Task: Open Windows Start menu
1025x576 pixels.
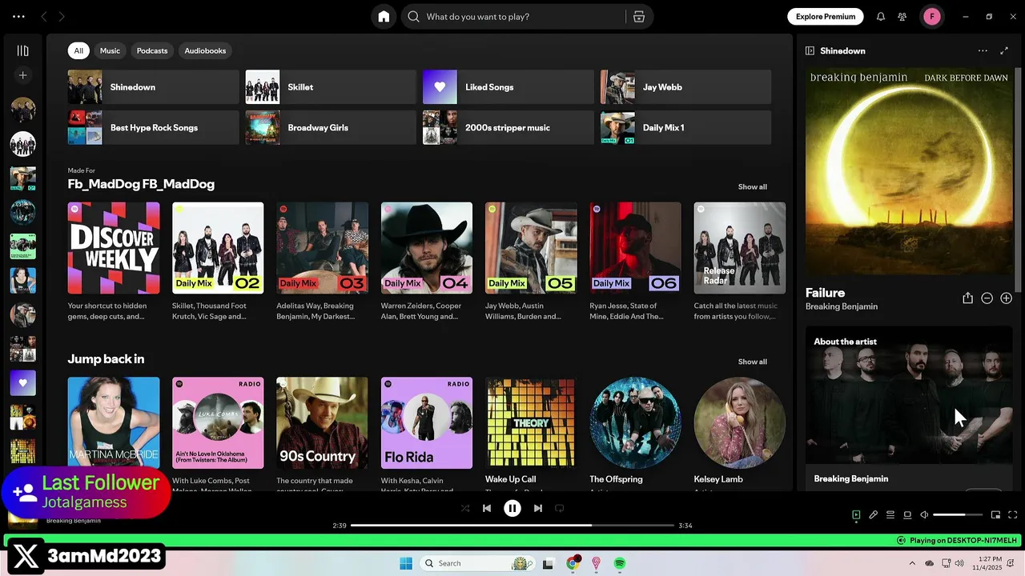Action: pos(406,563)
